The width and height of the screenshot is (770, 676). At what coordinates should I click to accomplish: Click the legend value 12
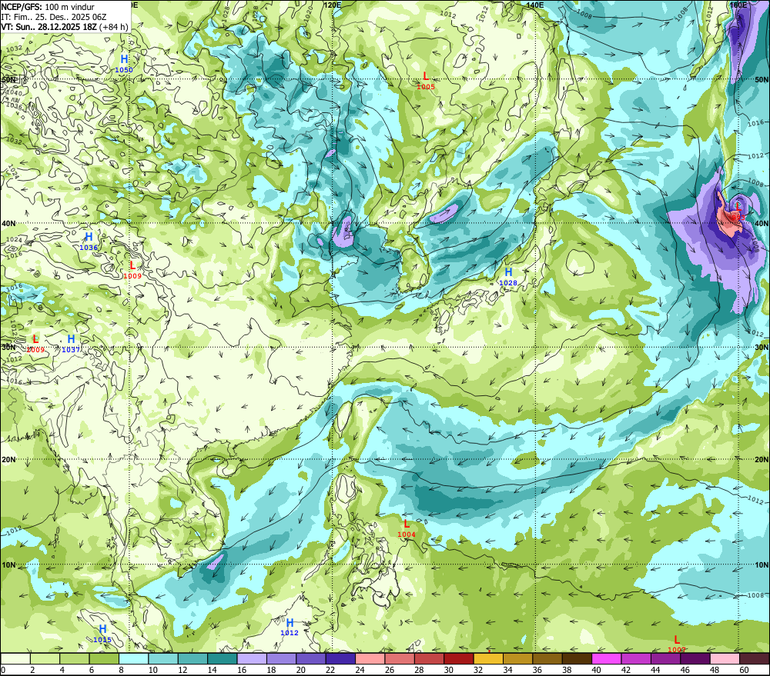click(182, 670)
